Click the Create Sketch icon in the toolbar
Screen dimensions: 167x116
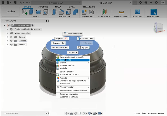pyautogui.click(x=25, y=12)
